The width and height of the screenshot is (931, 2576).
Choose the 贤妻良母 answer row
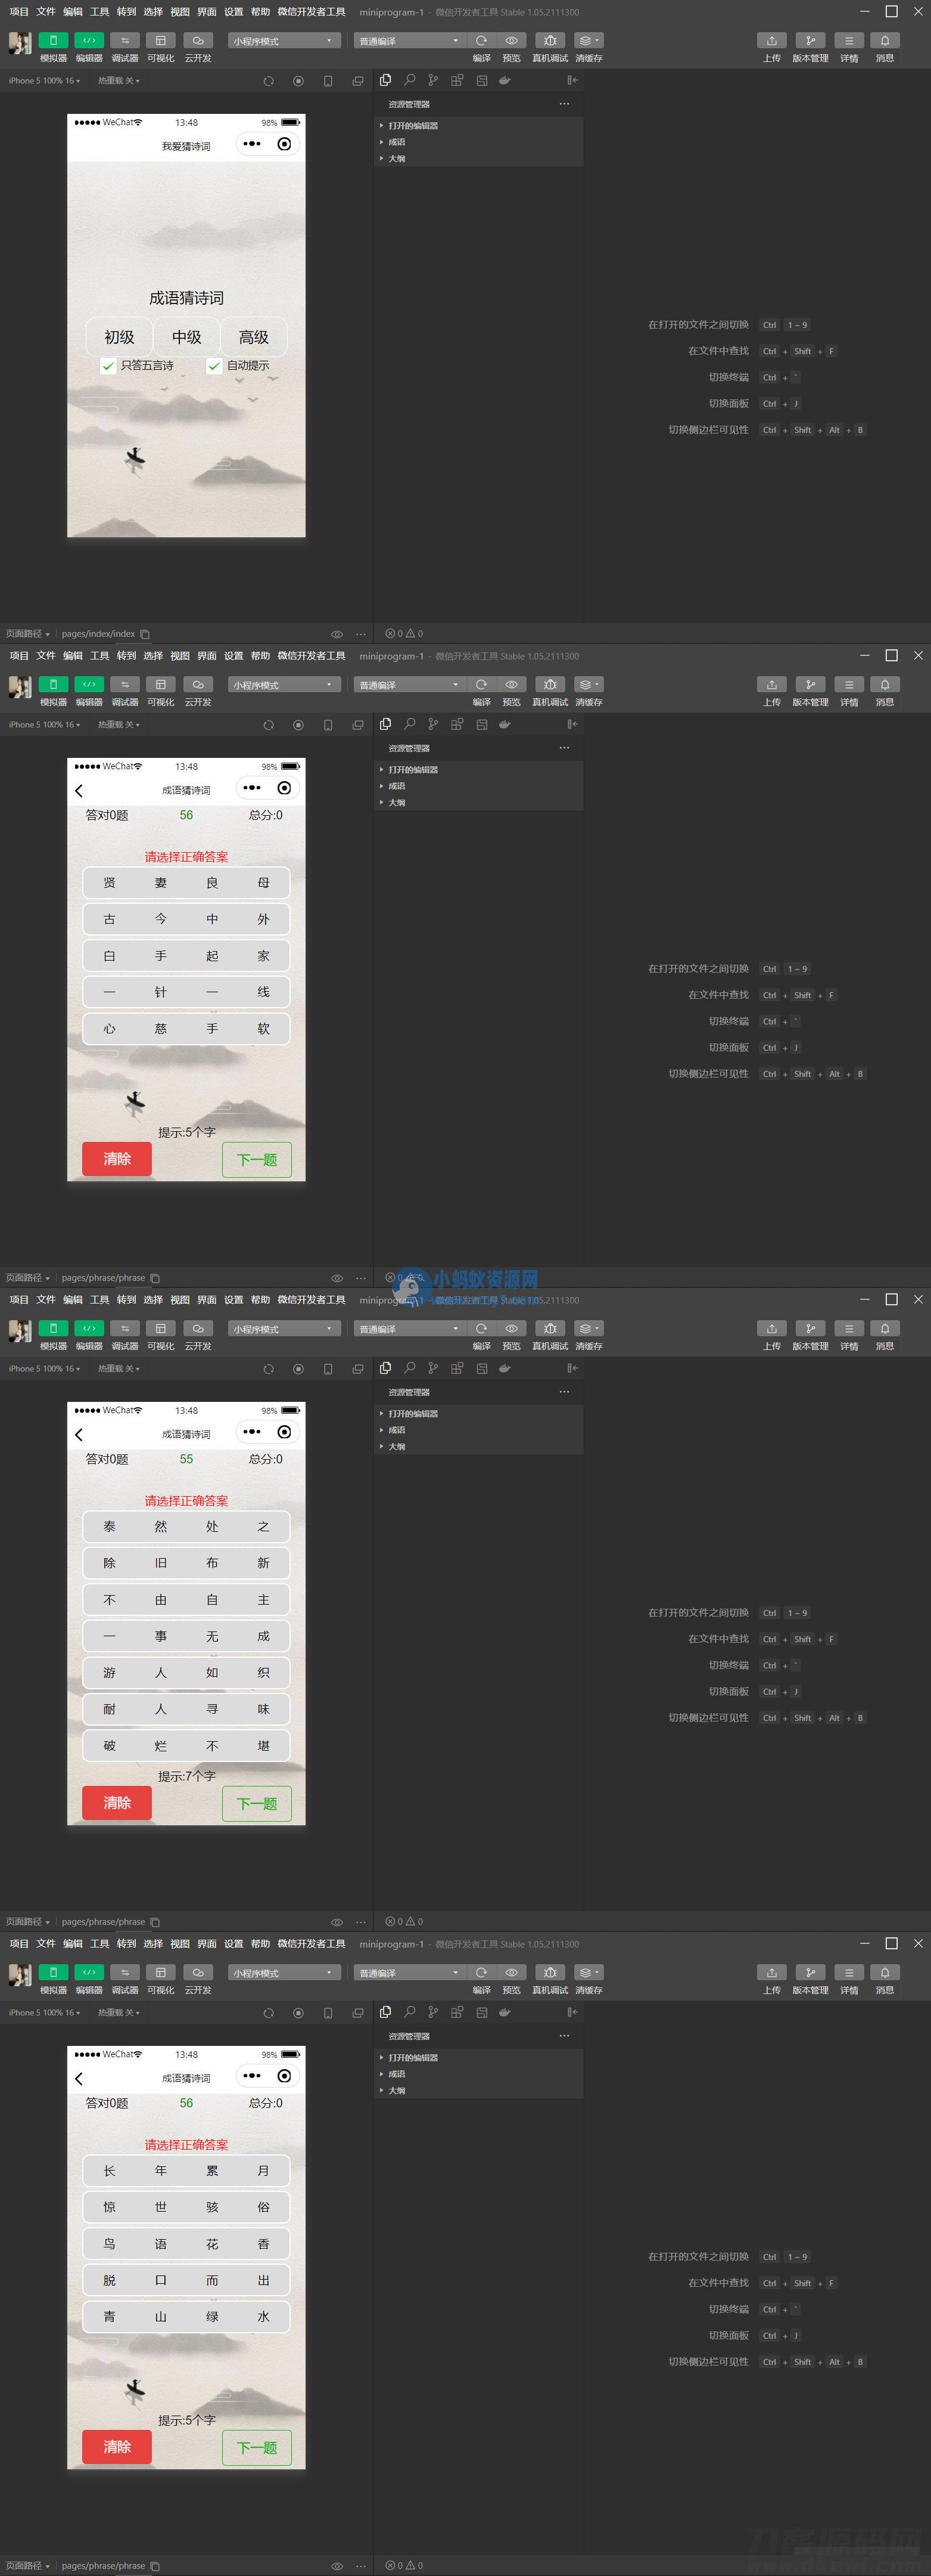[186, 883]
